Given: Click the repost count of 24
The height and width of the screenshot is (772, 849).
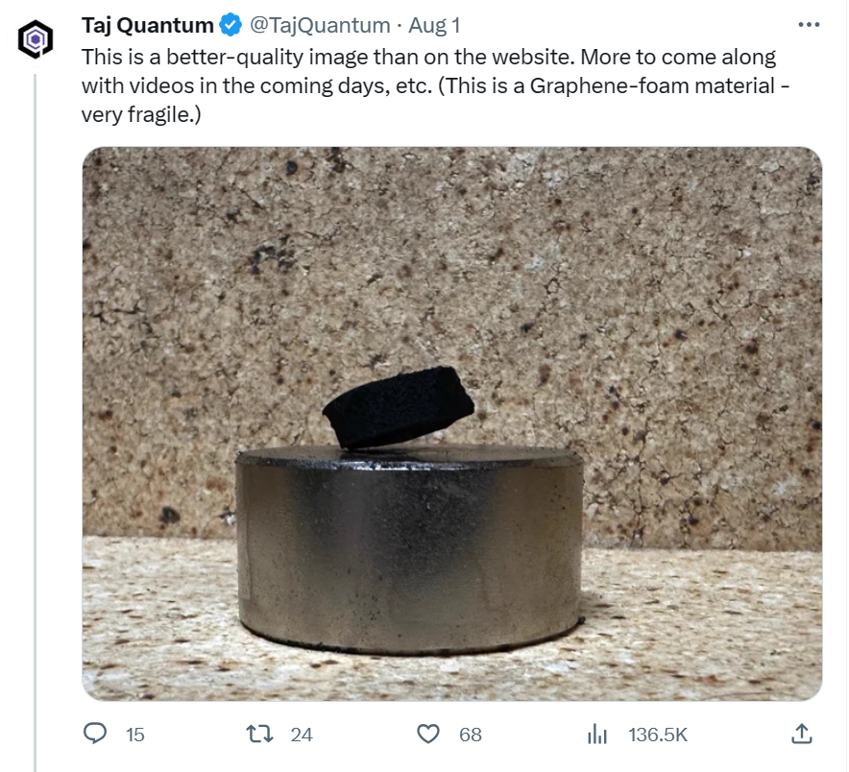Looking at the screenshot, I should pyautogui.click(x=302, y=735).
